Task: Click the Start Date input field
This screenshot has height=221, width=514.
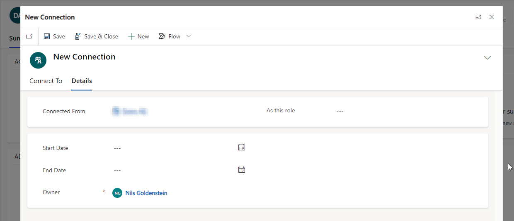Action: pyautogui.click(x=172, y=148)
